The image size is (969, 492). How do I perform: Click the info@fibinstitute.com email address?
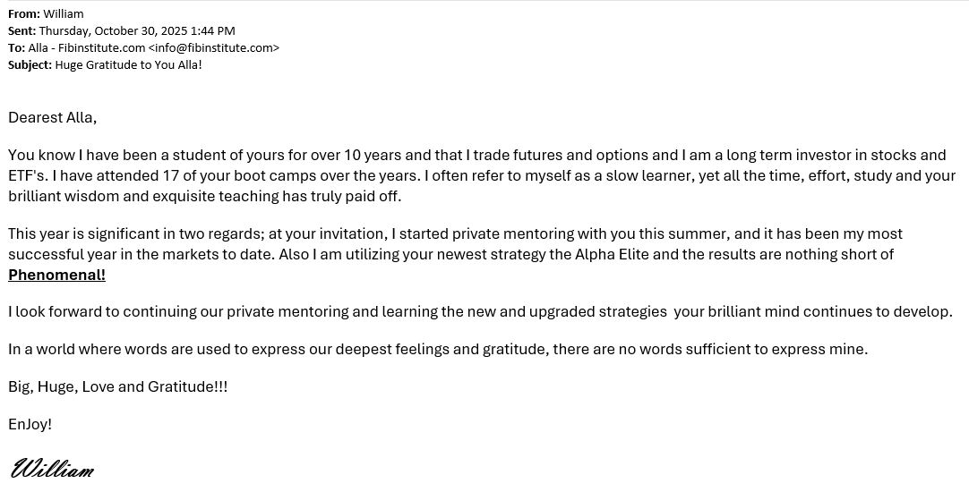point(214,48)
